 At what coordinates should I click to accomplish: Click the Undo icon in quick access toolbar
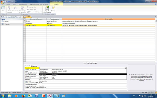9,2
